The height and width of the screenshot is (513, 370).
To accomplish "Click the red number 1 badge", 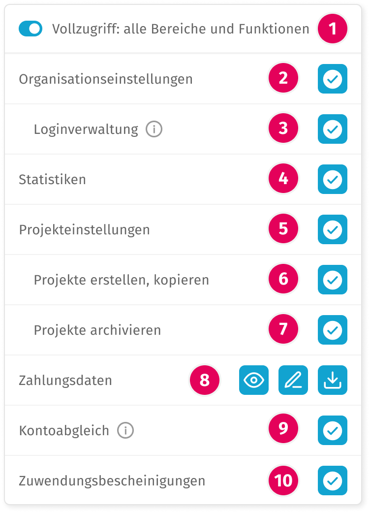I will tap(333, 29).
